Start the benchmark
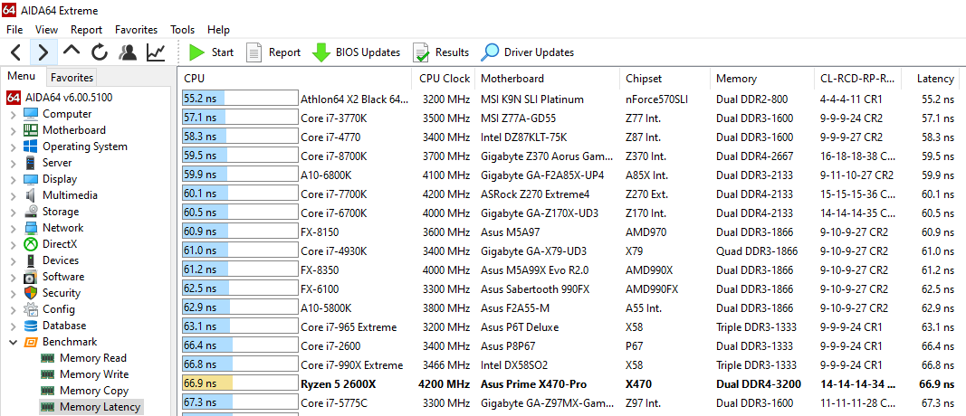The height and width of the screenshot is (416, 966). tap(211, 52)
